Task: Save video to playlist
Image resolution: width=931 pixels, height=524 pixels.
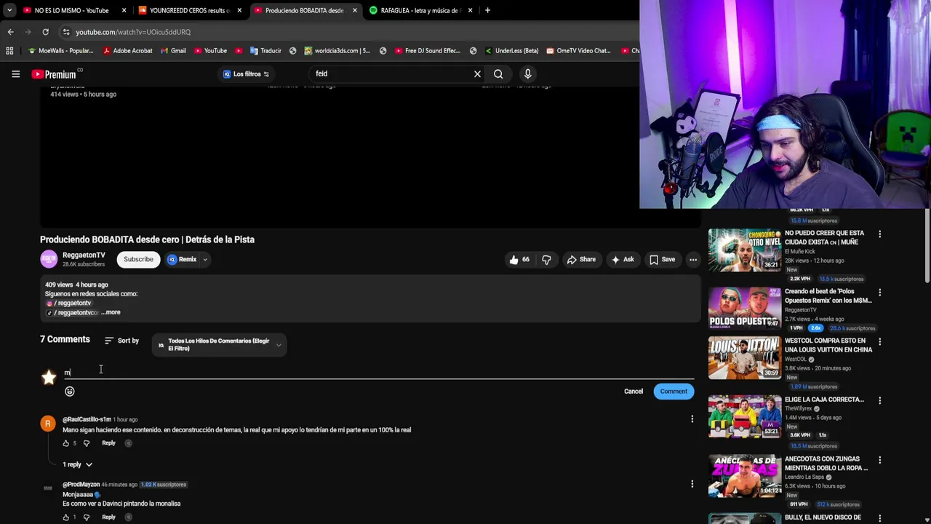Action: 662,260
